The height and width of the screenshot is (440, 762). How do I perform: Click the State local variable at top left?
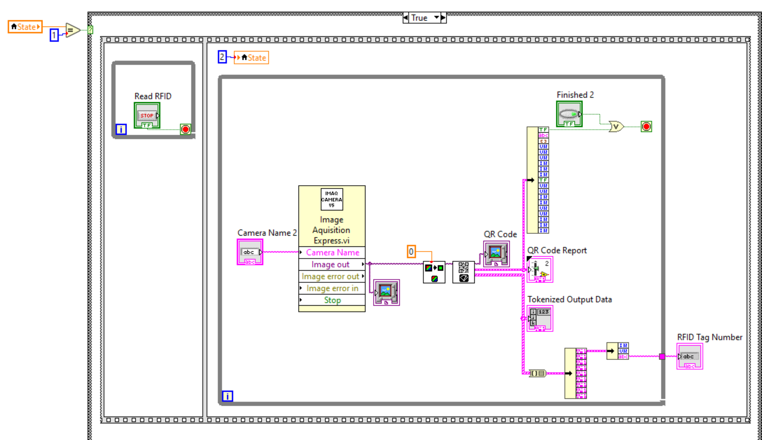25,27
